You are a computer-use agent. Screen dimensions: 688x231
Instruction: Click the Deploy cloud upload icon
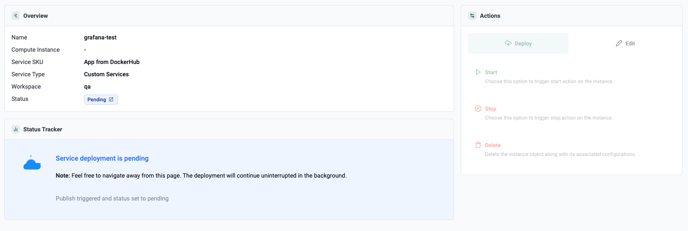pyautogui.click(x=508, y=43)
